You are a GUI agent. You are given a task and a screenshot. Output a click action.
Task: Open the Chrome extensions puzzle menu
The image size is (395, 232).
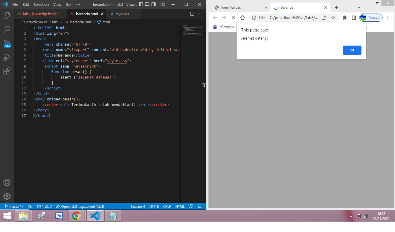pos(344,18)
